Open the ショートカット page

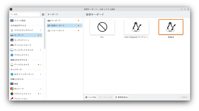58,30
